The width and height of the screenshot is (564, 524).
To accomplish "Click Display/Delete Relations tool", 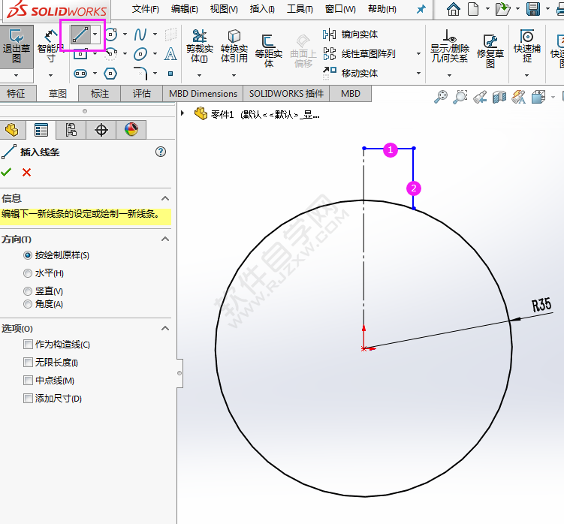I will [450, 47].
